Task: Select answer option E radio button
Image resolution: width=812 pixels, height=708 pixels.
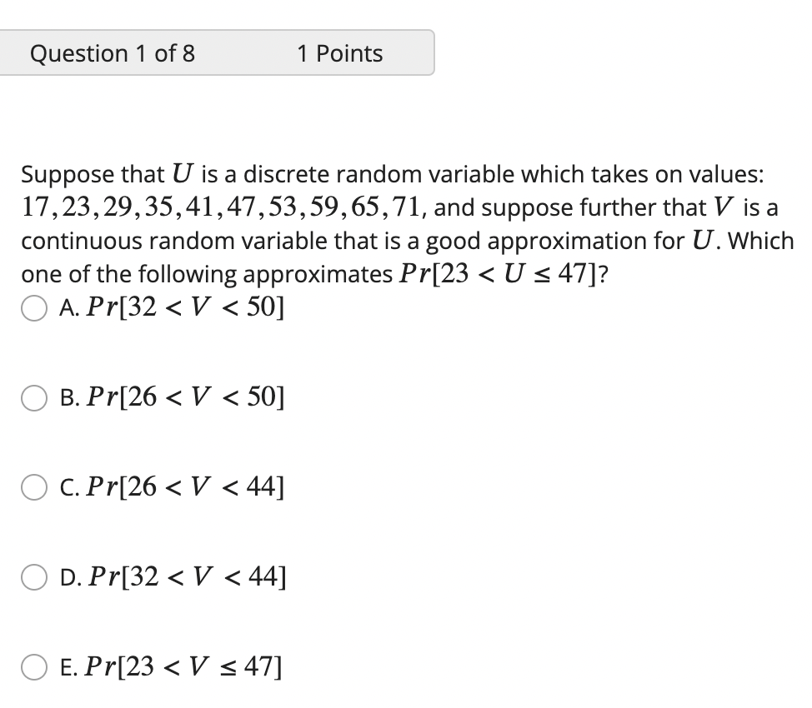Action: 33,666
